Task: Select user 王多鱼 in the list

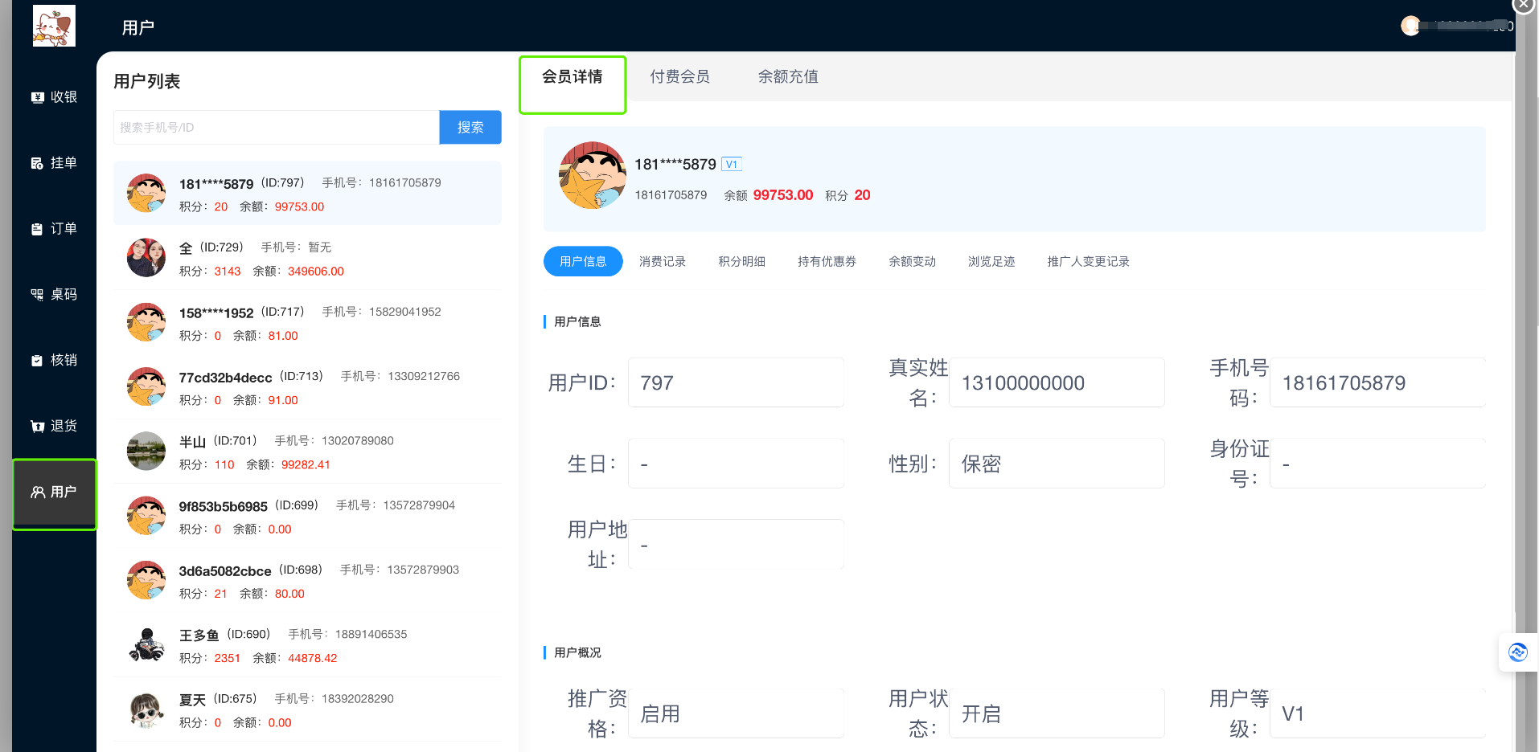Action: tap(307, 645)
